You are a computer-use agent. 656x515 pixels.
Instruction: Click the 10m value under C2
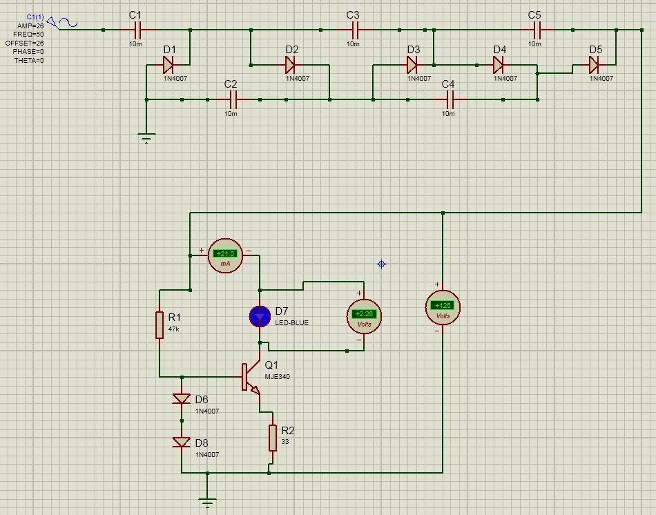(231, 113)
